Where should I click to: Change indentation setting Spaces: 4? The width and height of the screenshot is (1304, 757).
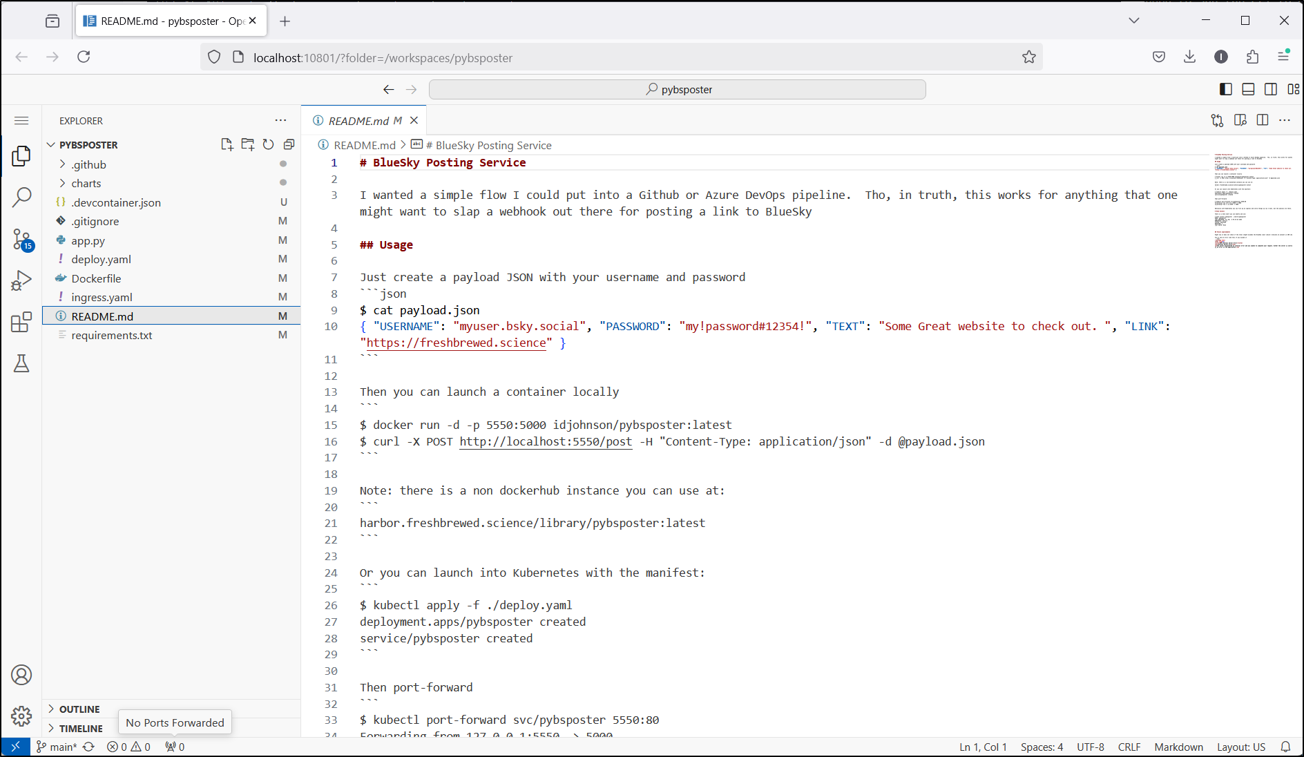pyautogui.click(x=1042, y=747)
